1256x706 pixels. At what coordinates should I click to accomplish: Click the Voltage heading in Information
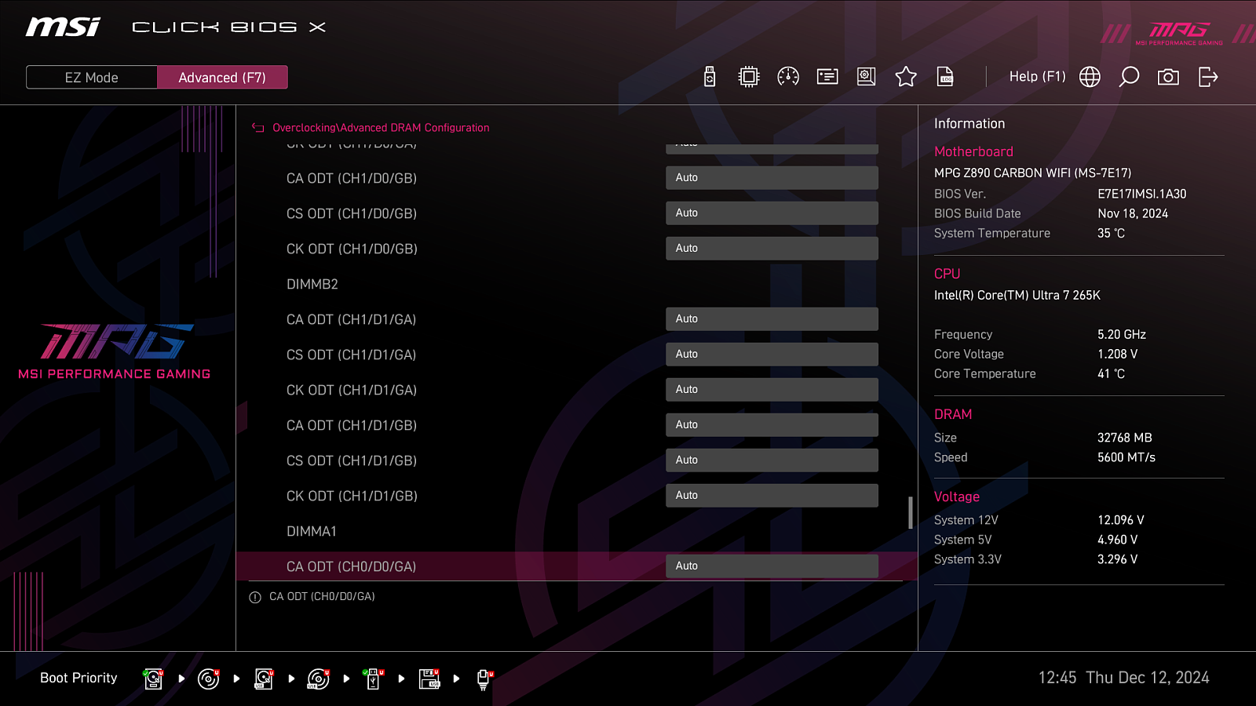(x=957, y=497)
